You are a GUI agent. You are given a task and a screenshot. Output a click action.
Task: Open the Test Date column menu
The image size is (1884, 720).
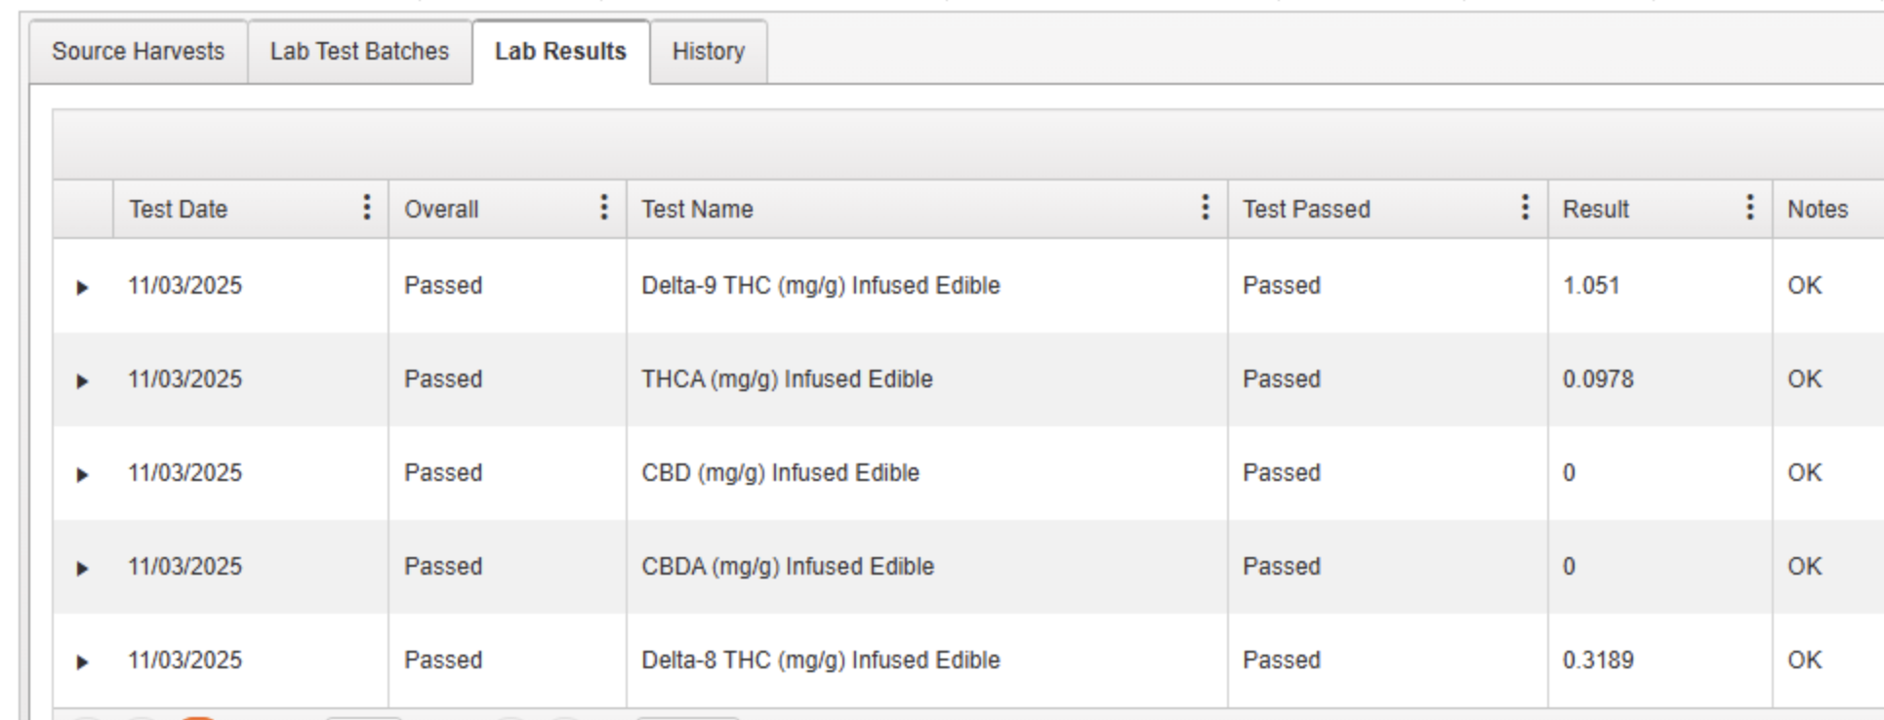coord(367,207)
